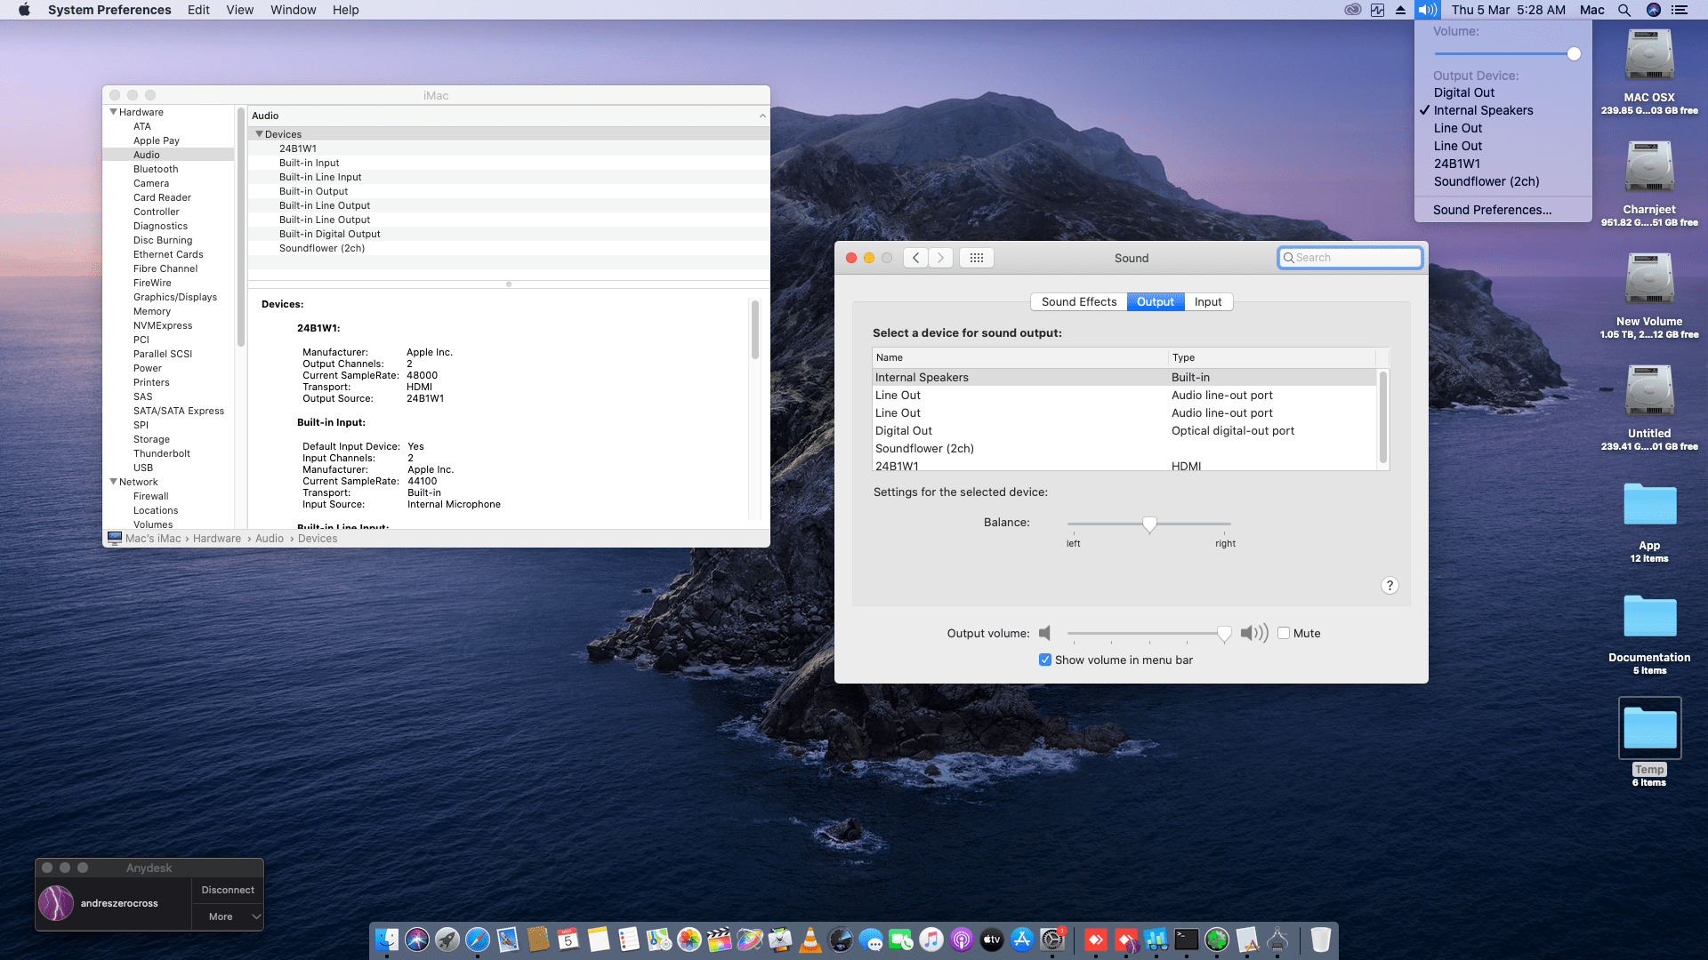This screenshot has height=960, width=1708.
Task: Click the volume icon in menu bar
Action: pyautogui.click(x=1427, y=10)
